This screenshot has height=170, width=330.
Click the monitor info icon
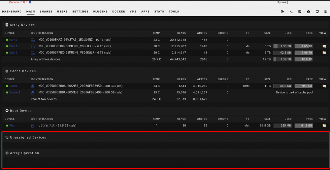317,12
